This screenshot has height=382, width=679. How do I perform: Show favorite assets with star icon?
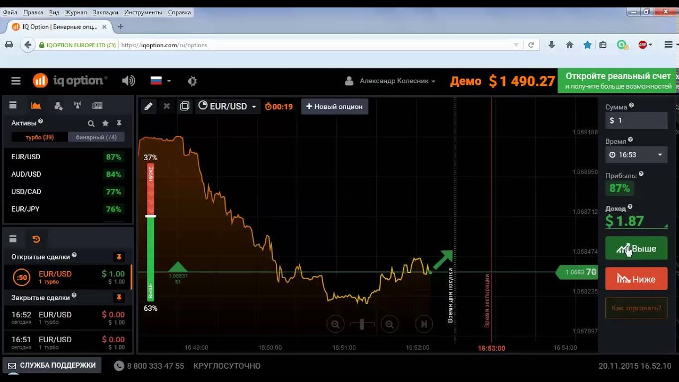click(105, 123)
